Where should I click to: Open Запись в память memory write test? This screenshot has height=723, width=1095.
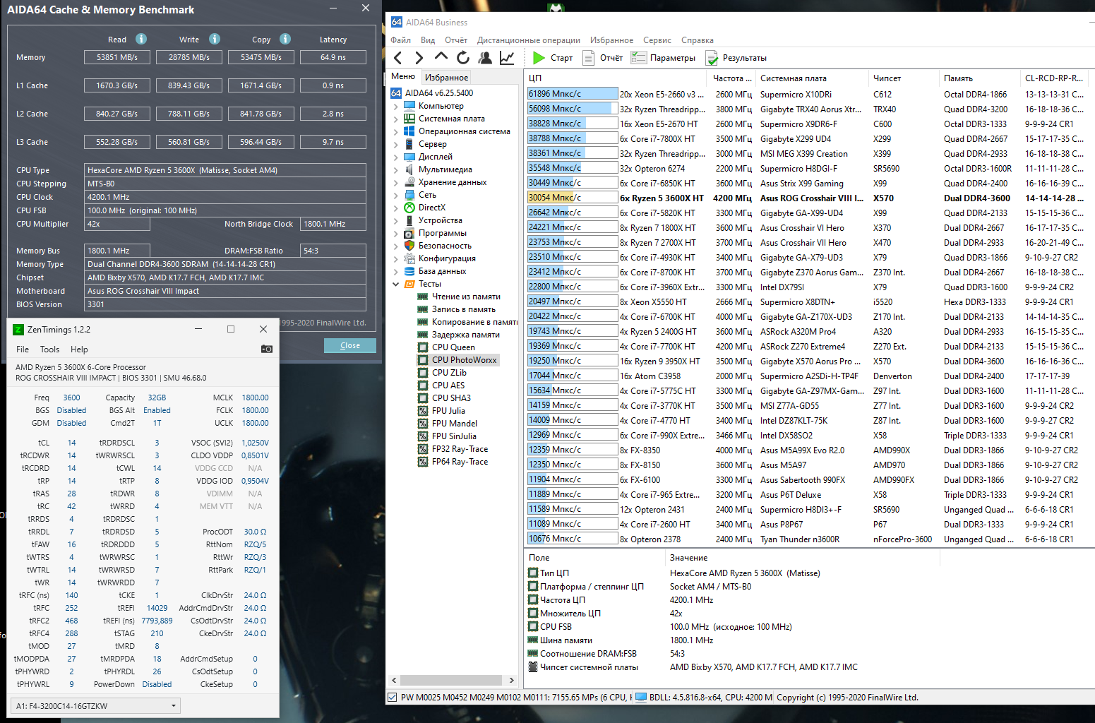[464, 309]
